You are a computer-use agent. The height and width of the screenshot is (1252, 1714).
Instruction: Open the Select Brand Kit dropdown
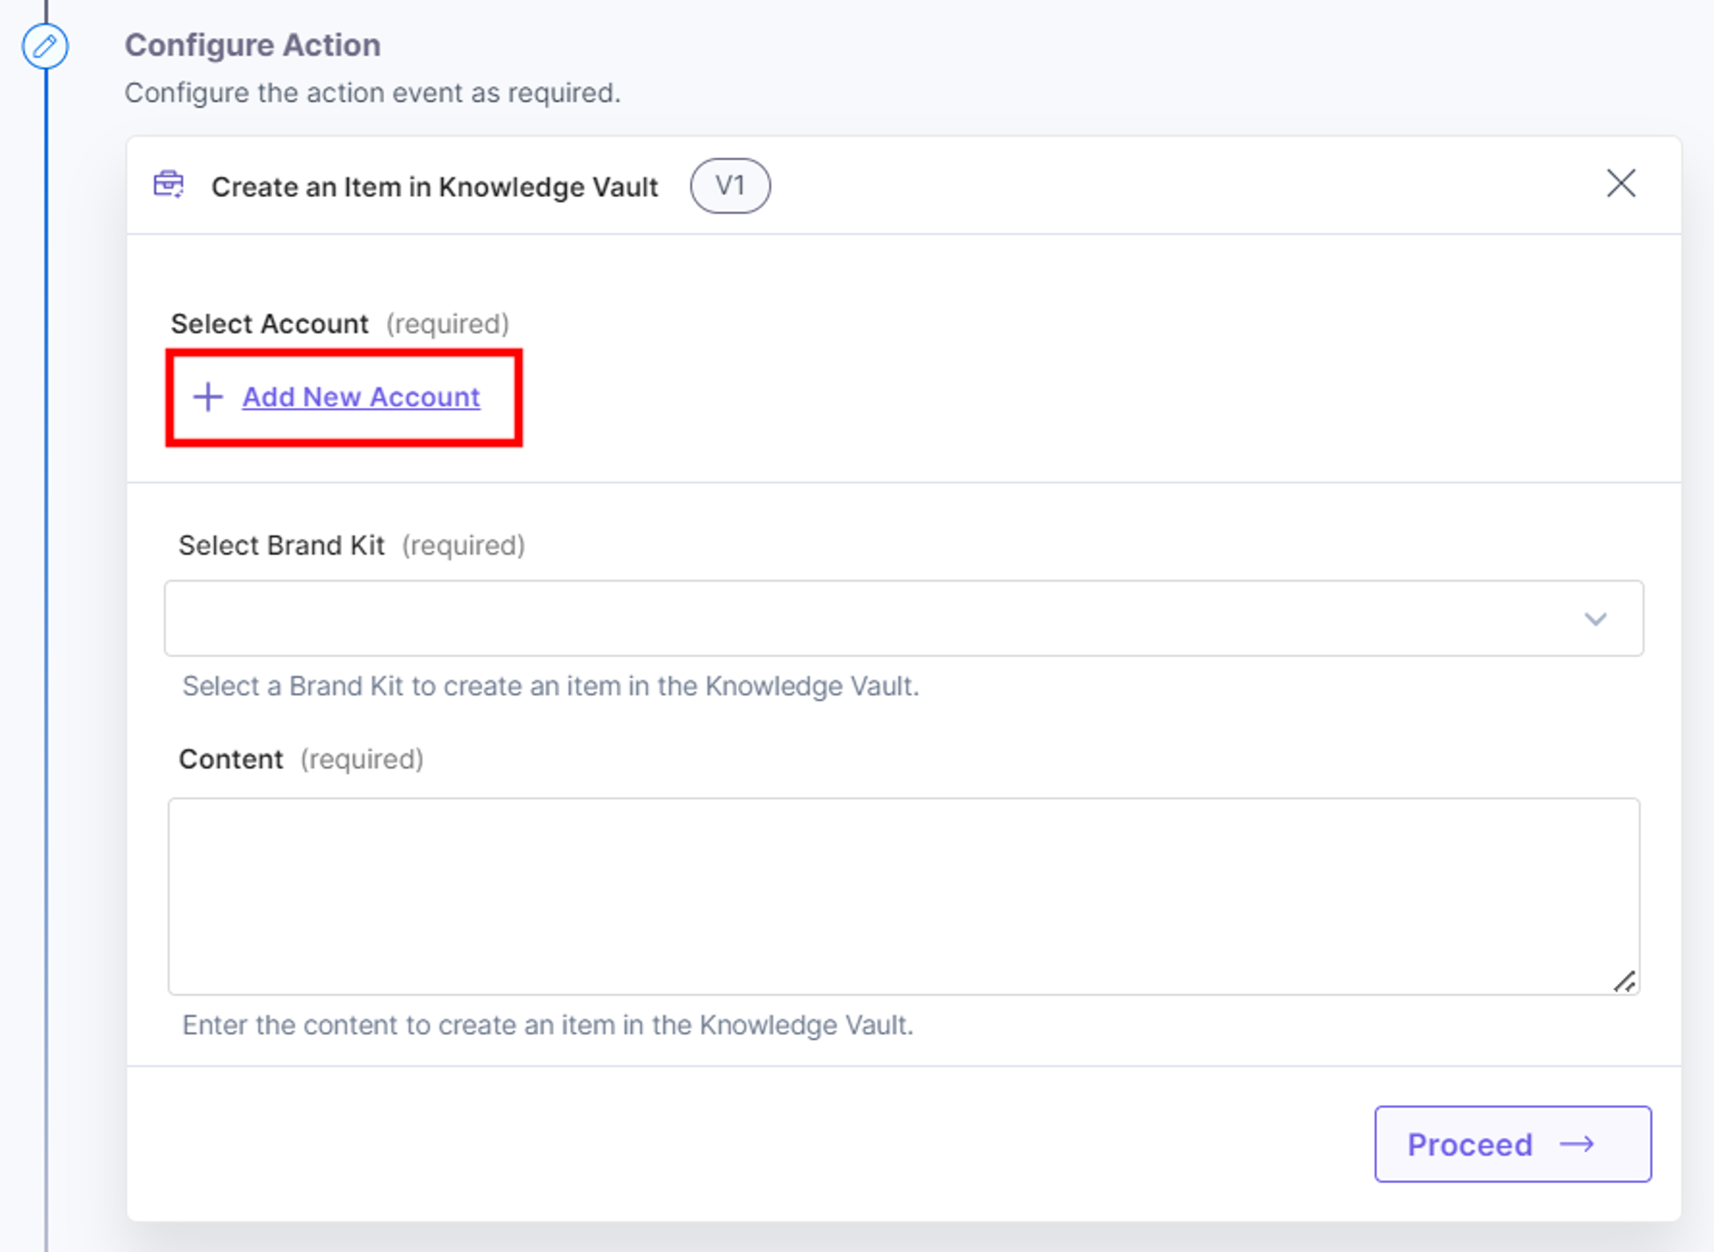point(904,619)
